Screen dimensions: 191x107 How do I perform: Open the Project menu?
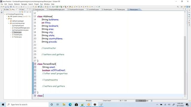pos(36,4)
